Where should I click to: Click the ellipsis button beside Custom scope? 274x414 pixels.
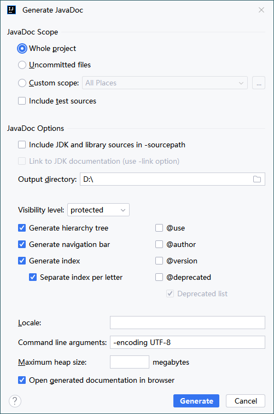(x=259, y=83)
